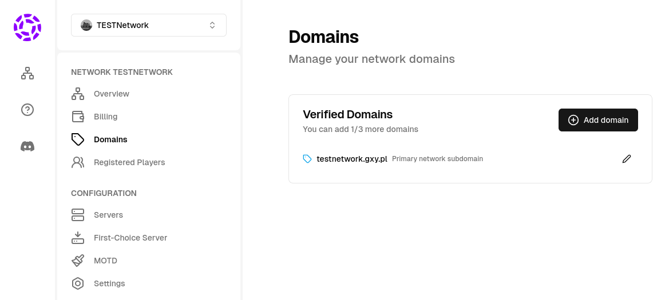This screenshot has width=665, height=300.
Task: Click the Domains page title
Action: 323,37
